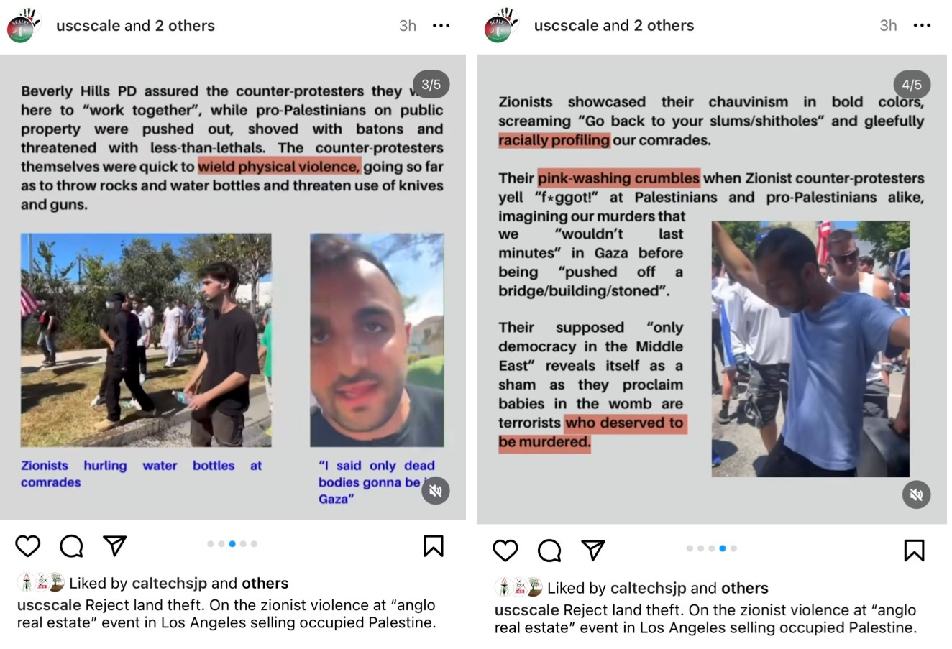Open the uscscale profile avatar on left post
This screenshot has height=649, width=952.
tap(24, 25)
